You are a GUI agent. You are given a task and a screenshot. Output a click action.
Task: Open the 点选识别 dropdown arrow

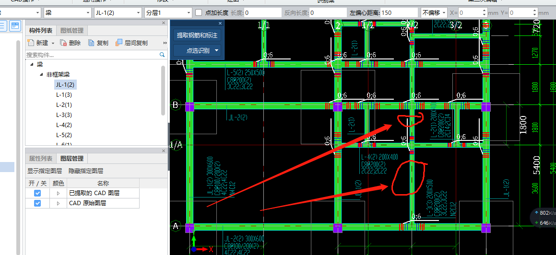(x=216, y=51)
